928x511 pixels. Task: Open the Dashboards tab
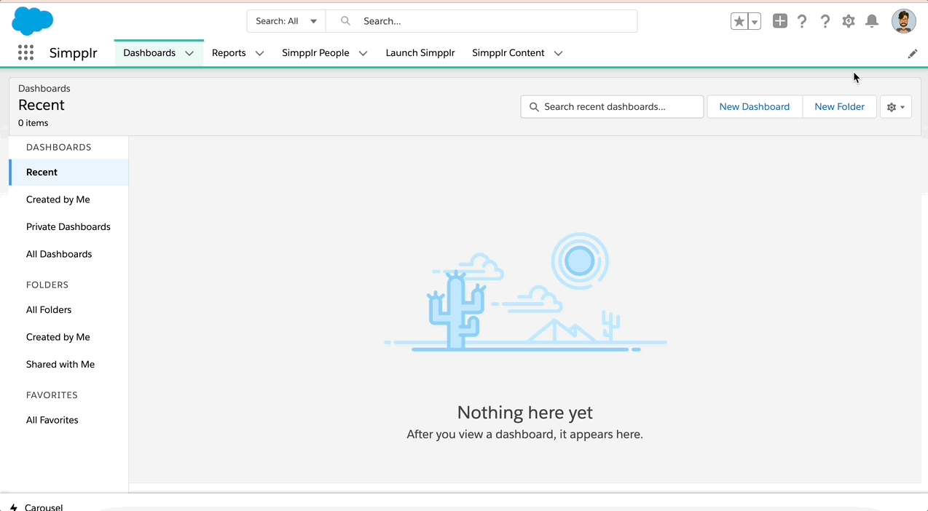point(149,53)
